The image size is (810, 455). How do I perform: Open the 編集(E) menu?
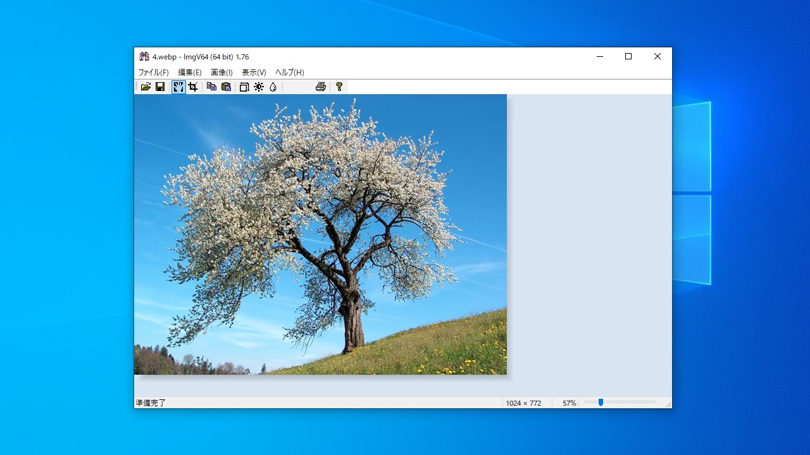pos(190,73)
